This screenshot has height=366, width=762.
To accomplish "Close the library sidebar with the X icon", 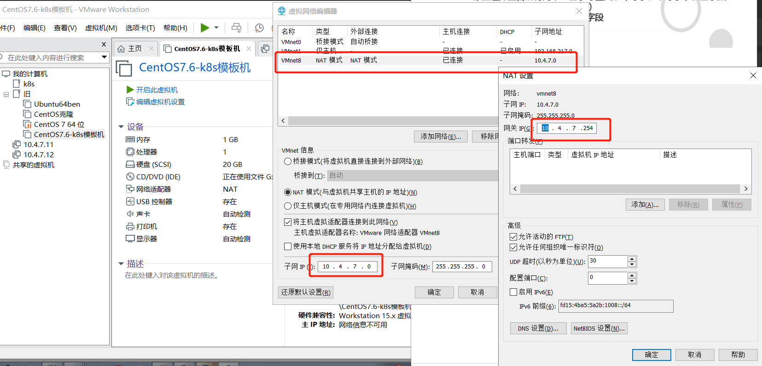I will coord(104,44).
